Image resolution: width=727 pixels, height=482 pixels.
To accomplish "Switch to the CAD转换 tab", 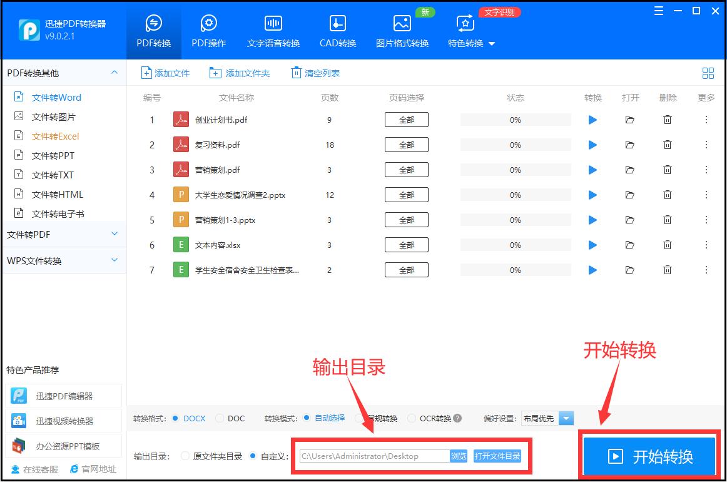I will click(337, 29).
